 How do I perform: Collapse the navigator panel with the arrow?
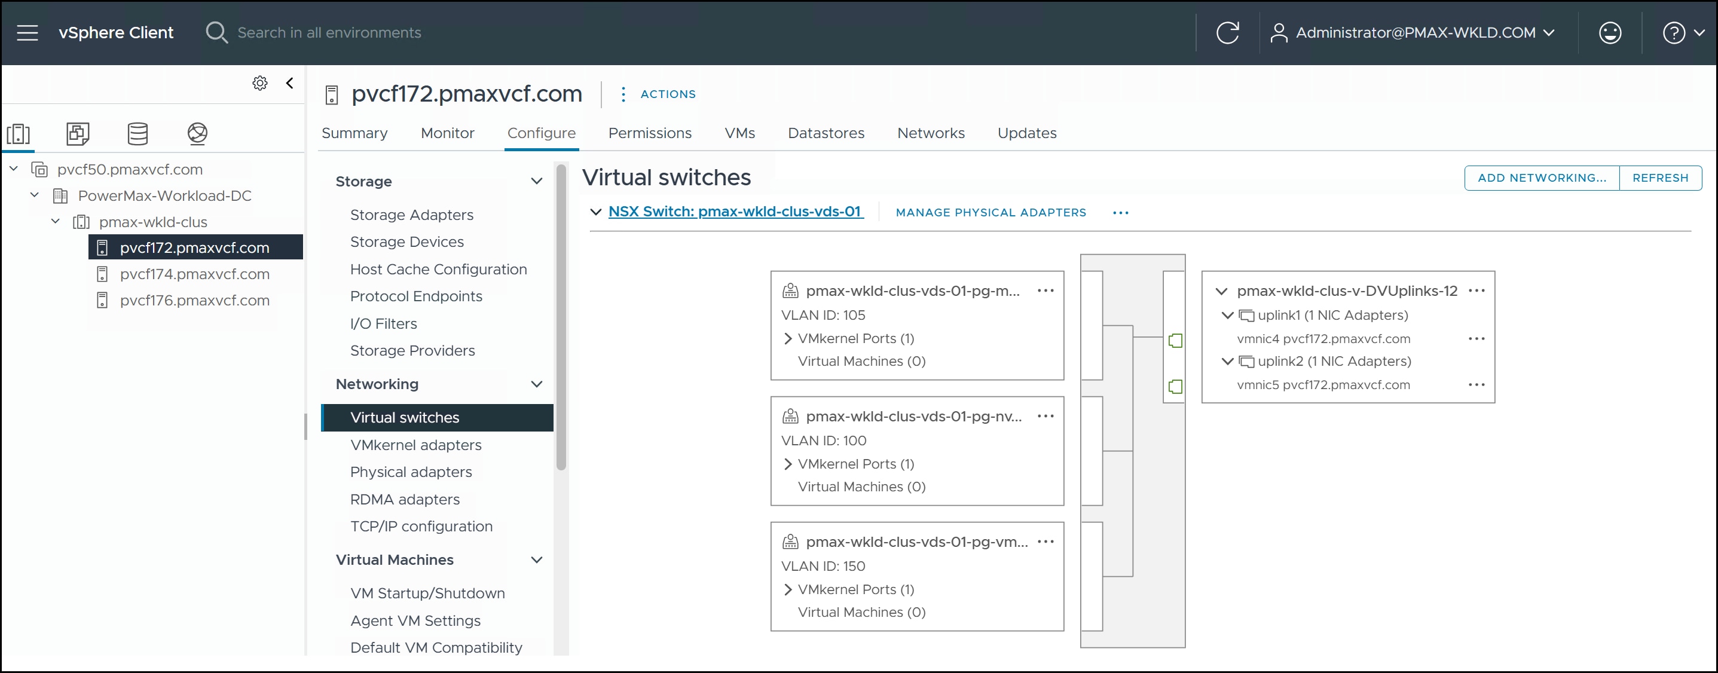pos(289,82)
